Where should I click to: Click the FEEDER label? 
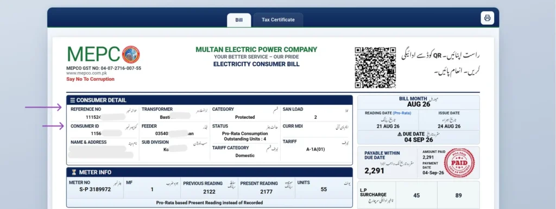(x=149, y=126)
